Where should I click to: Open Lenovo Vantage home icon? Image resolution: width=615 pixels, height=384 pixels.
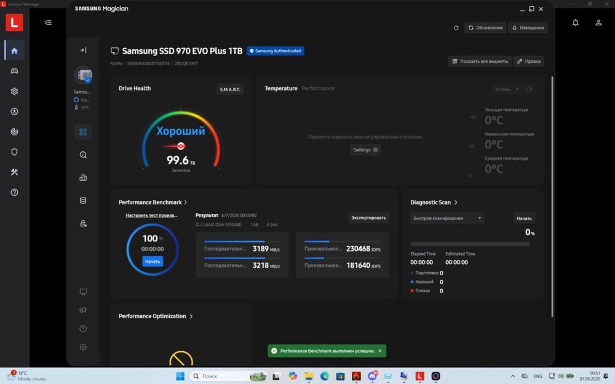pyautogui.click(x=15, y=50)
